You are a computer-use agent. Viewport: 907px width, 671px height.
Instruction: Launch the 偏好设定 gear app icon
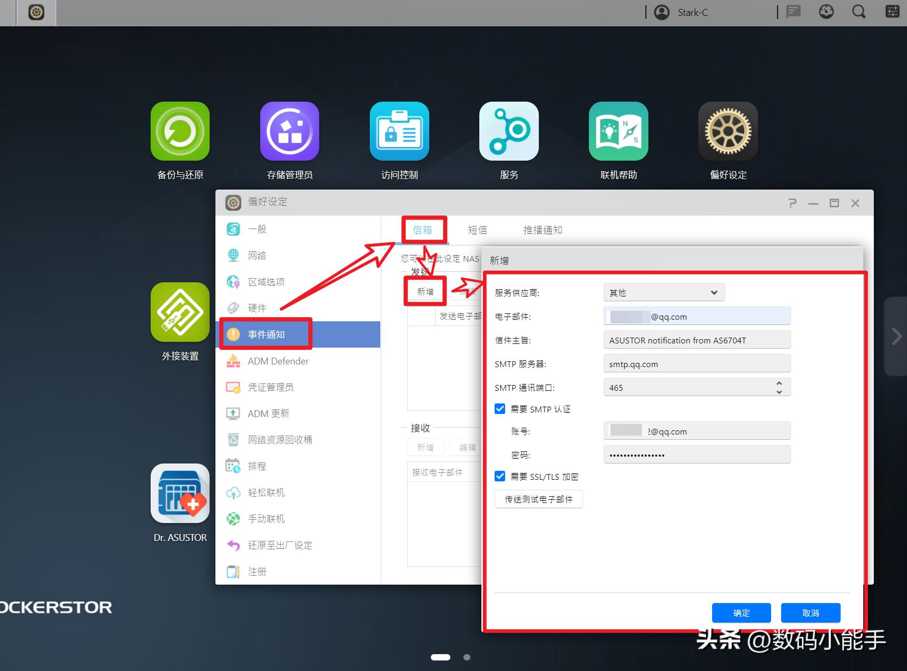point(728,131)
